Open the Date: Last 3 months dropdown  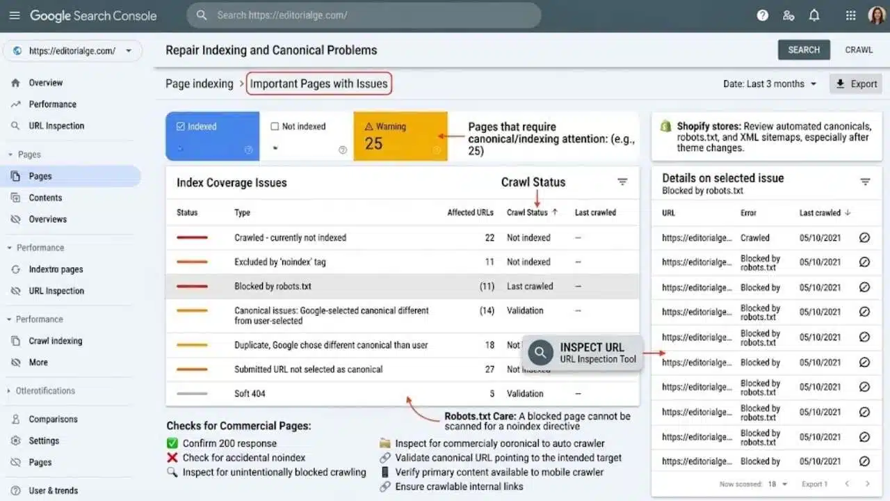pyautogui.click(x=770, y=84)
